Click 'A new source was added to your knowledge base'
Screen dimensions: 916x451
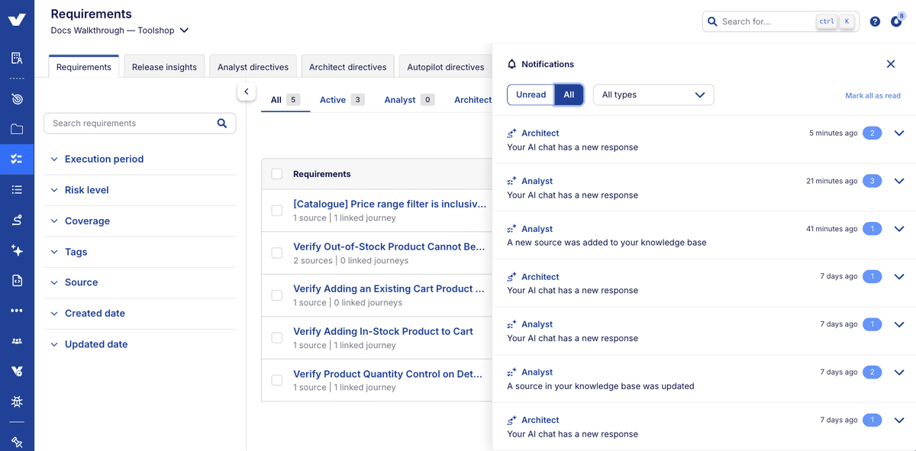607,243
